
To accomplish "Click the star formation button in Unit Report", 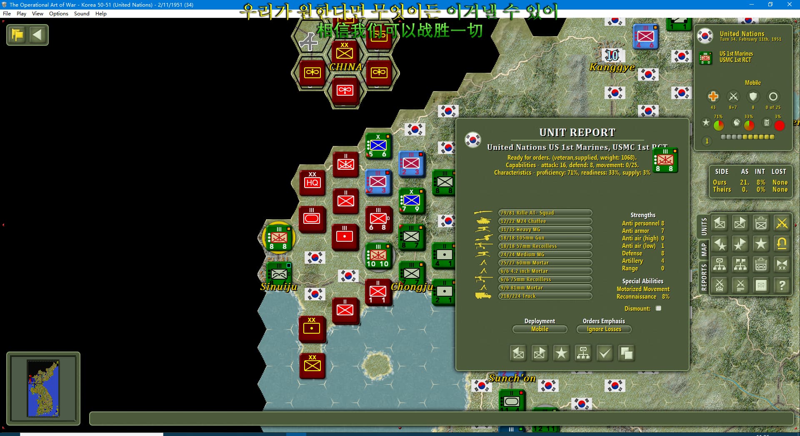I will click(x=561, y=353).
